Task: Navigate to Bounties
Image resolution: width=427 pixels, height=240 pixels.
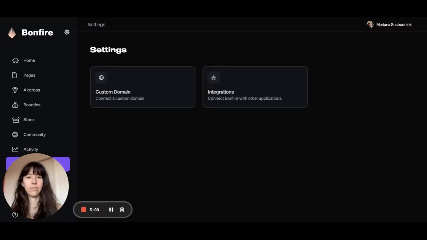Action: 32,105
